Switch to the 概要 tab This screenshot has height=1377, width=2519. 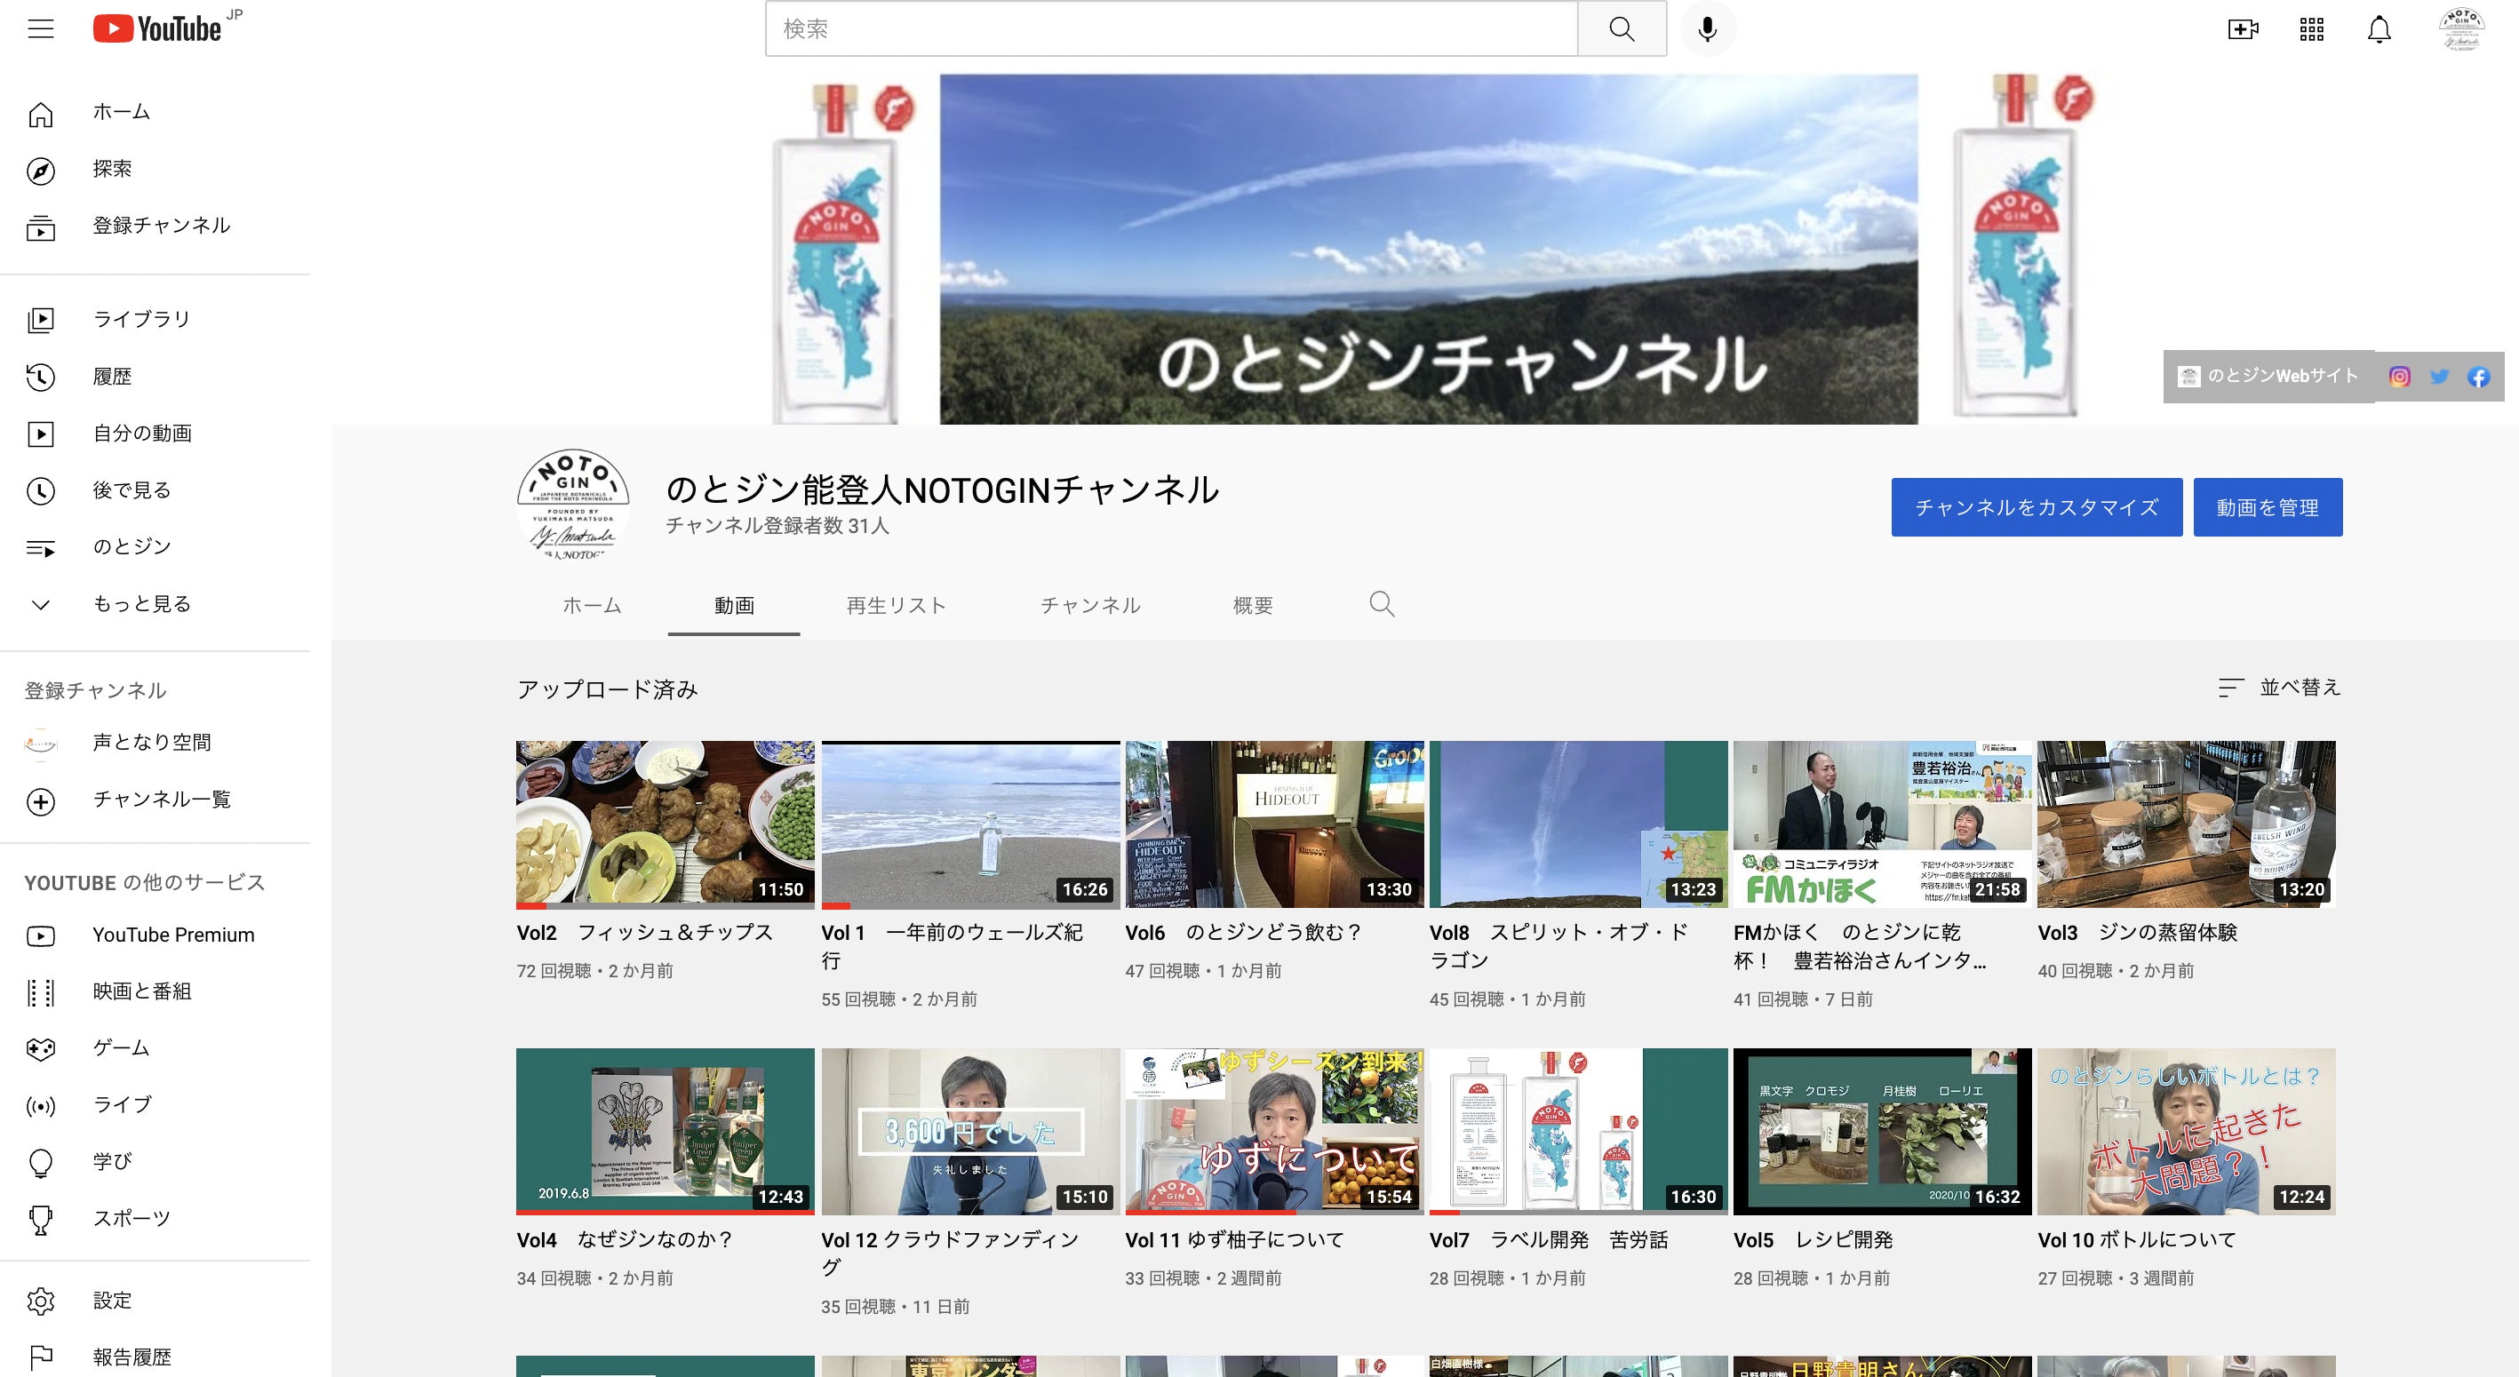[1253, 605]
